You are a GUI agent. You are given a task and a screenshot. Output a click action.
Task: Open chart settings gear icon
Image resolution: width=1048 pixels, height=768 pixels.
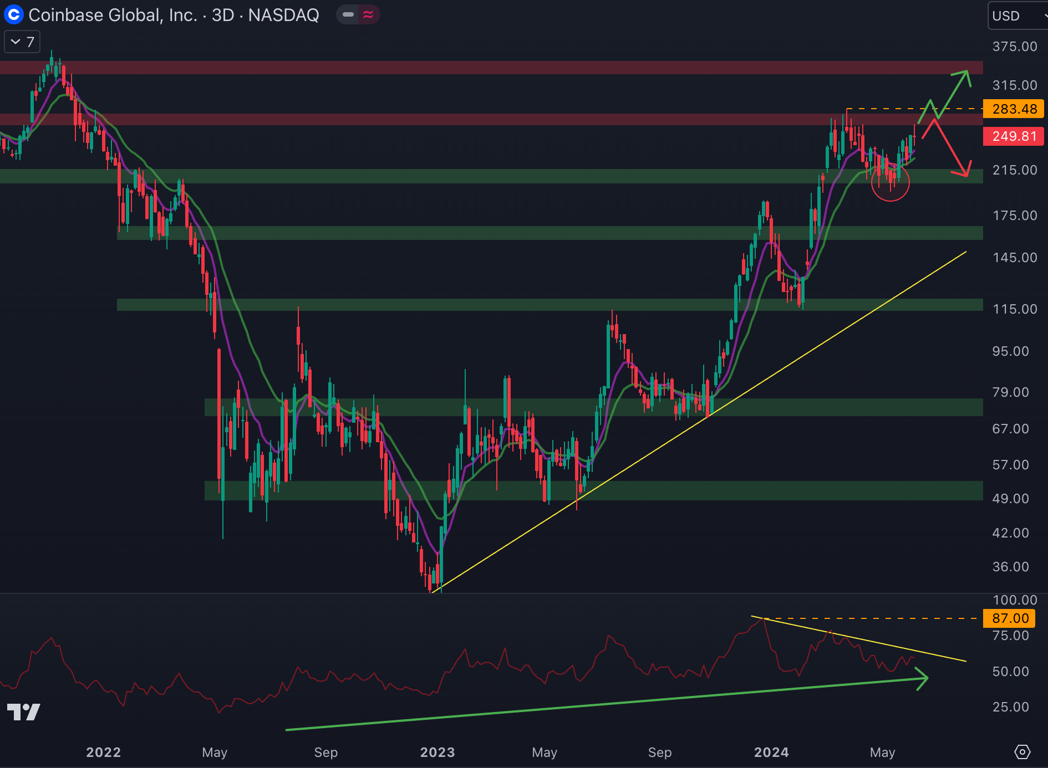(1022, 752)
